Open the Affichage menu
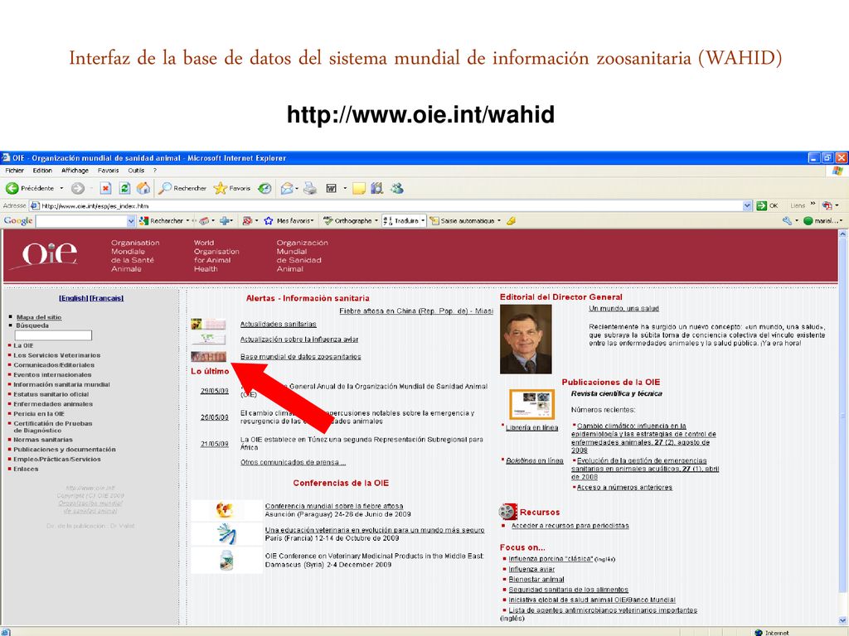 click(75, 171)
